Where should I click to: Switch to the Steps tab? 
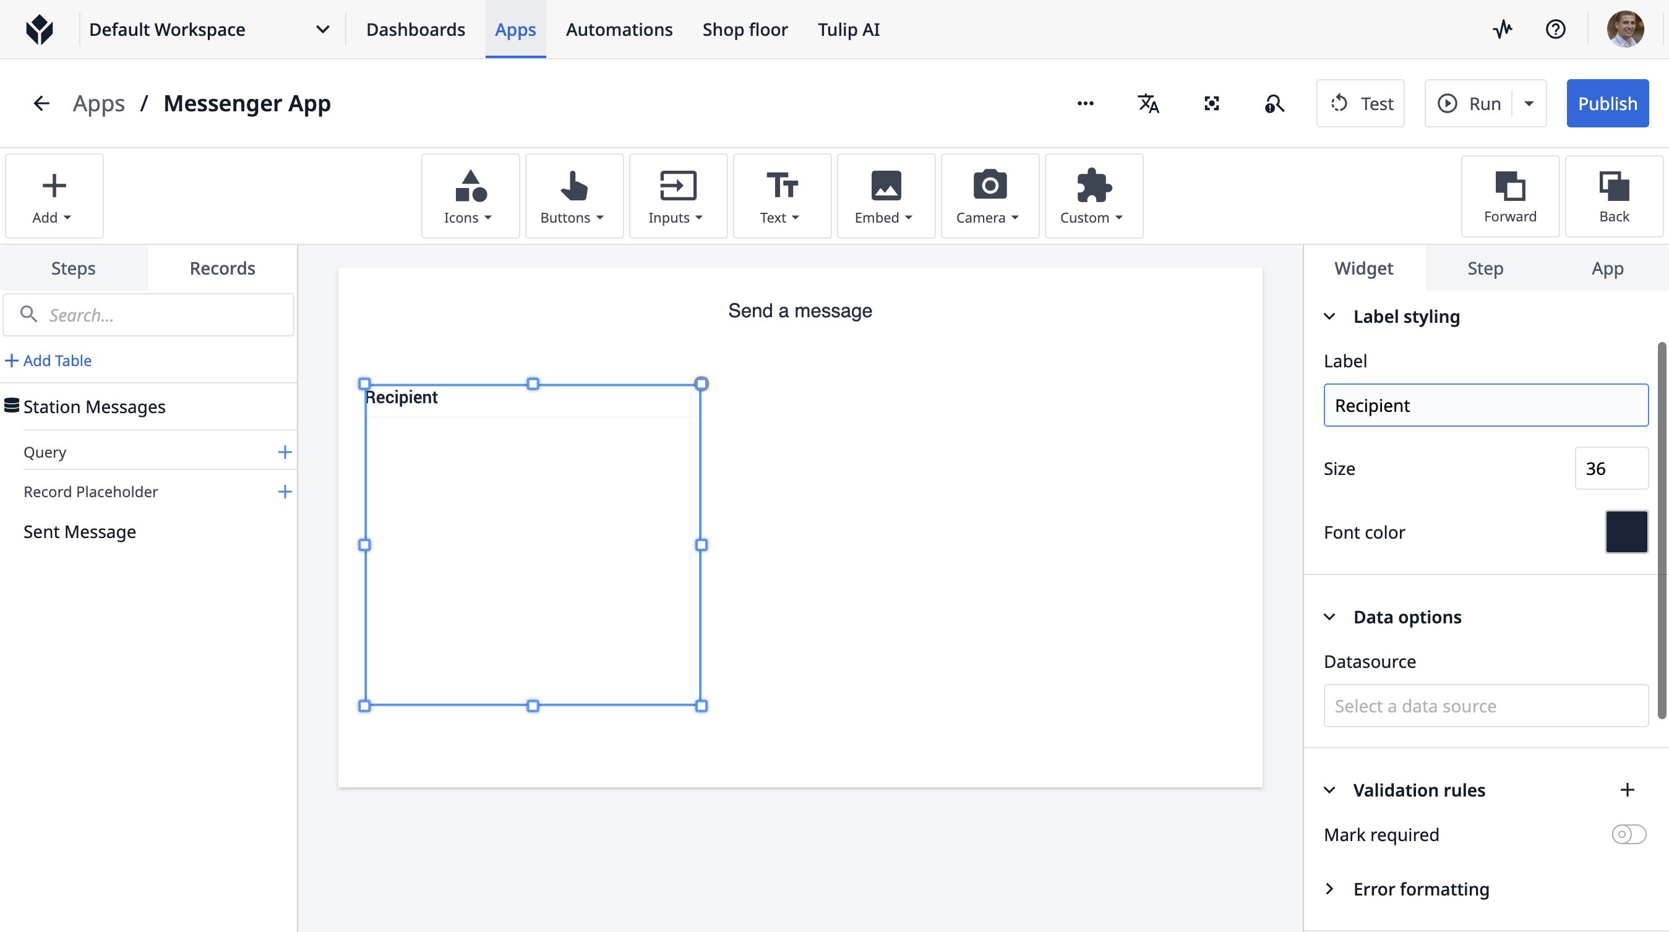coord(73,268)
